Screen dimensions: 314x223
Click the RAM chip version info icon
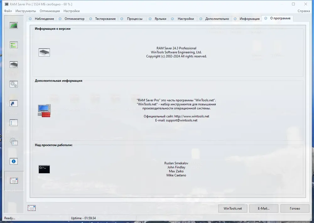(44, 52)
